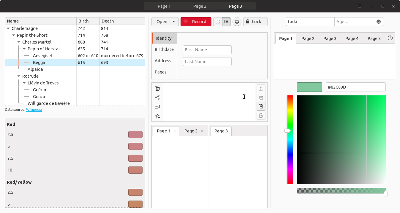Switch to Page 1 in header bar
400x213 pixels.
(x=164, y=6)
